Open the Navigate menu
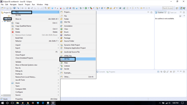 tap(13, 5)
